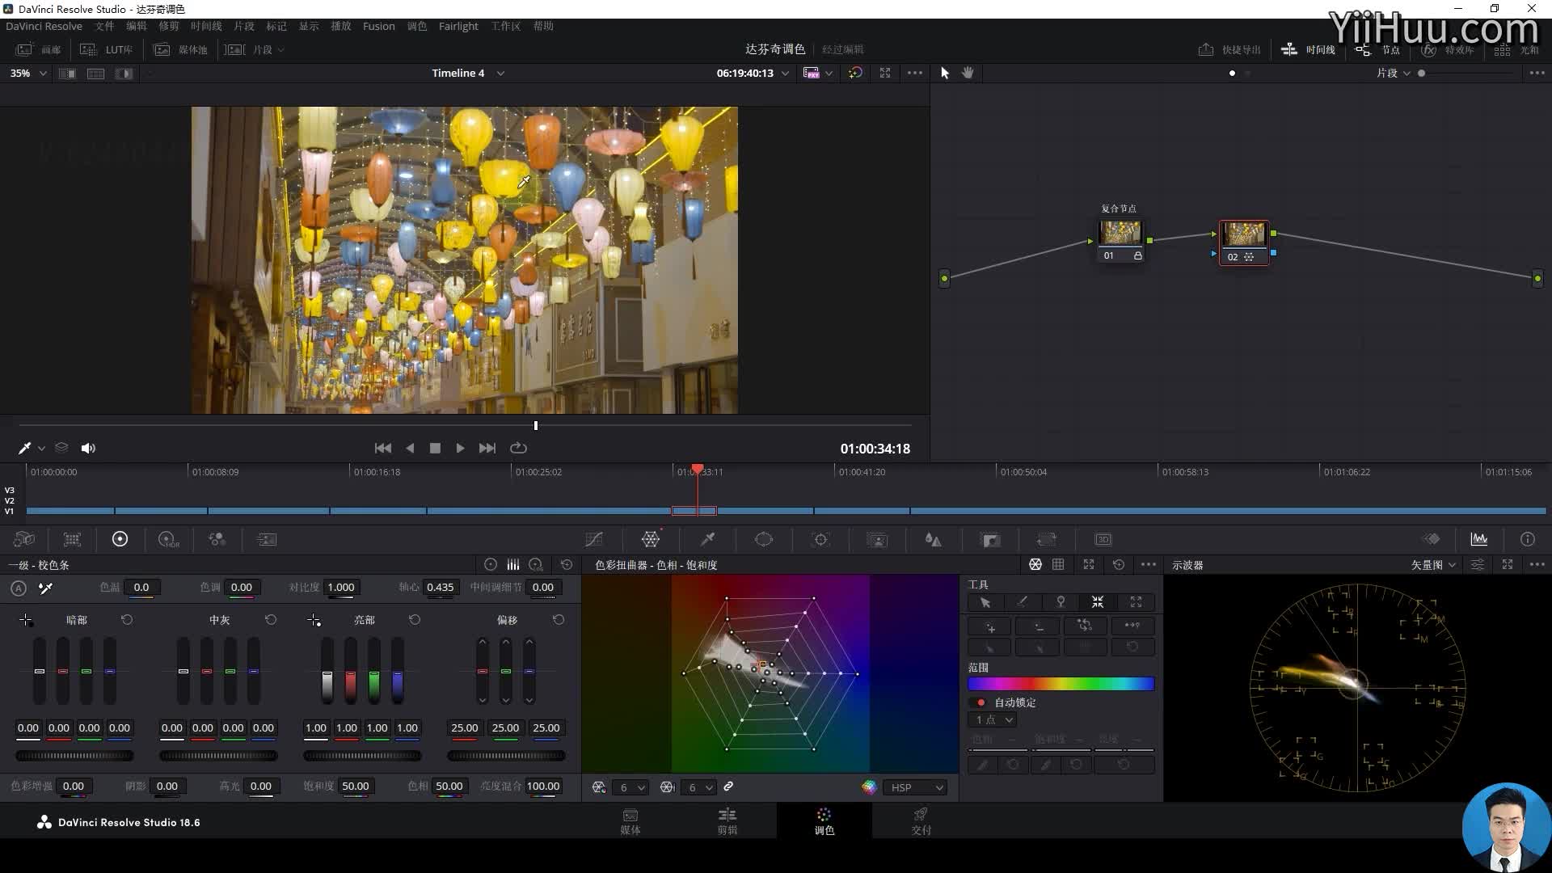Adjust the 范围 hue range color bar

pyautogui.click(x=1061, y=684)
